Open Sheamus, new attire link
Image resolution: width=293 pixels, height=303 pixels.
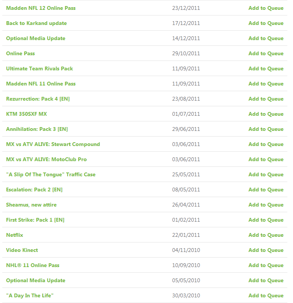31,205
